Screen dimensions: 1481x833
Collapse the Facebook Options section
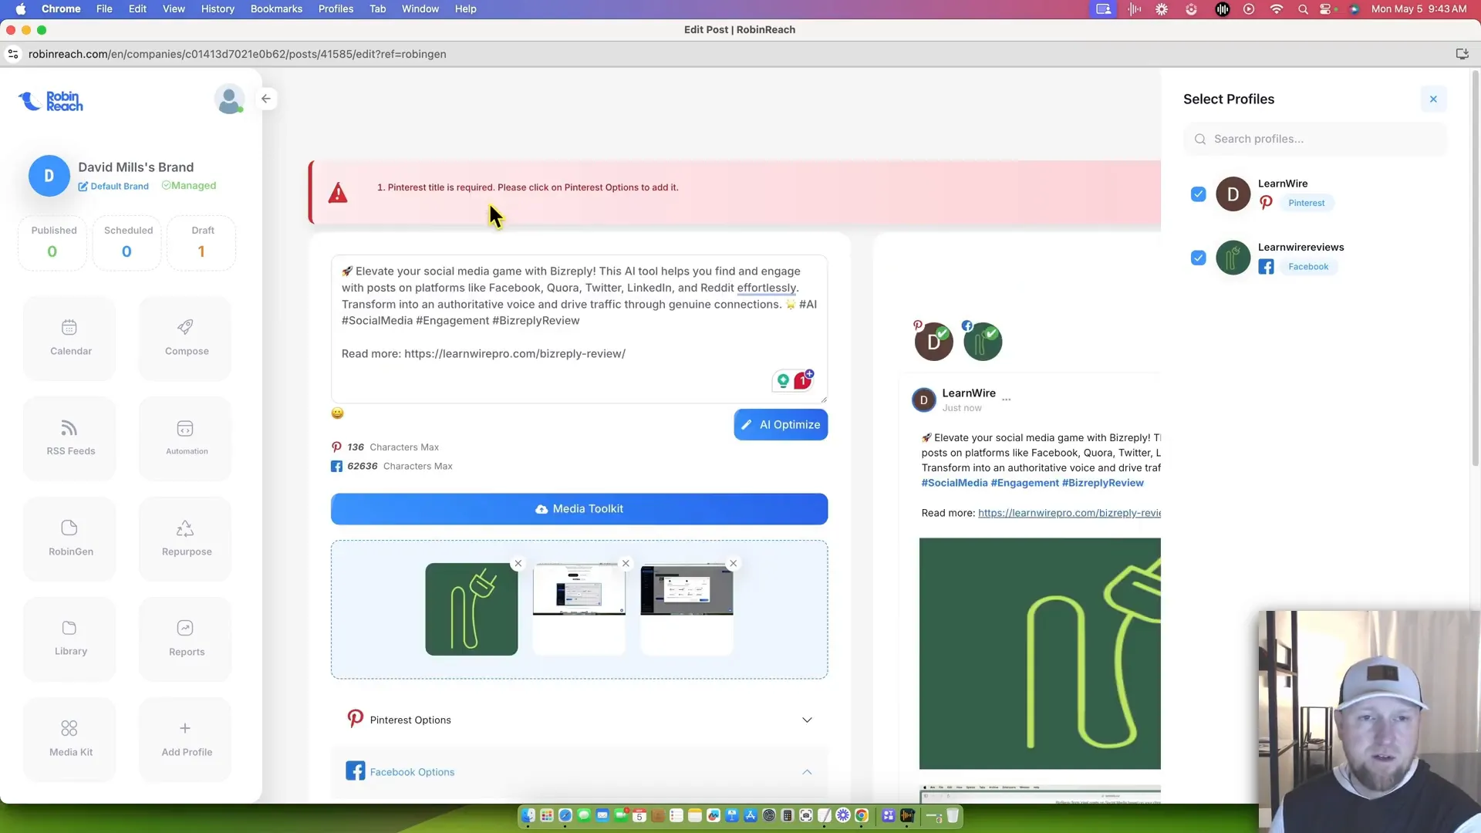(807, 772)
